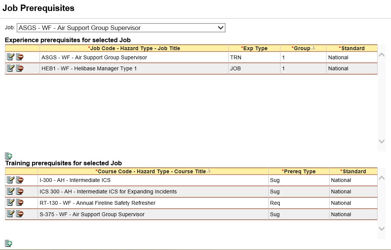This screenshot has width=391, height=250.
Task: Click training table scroll up arrow
Action: pos(381,178)
